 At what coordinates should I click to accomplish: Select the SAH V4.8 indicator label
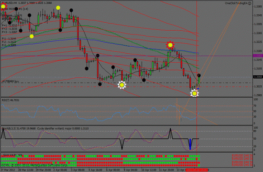point(13,155)
